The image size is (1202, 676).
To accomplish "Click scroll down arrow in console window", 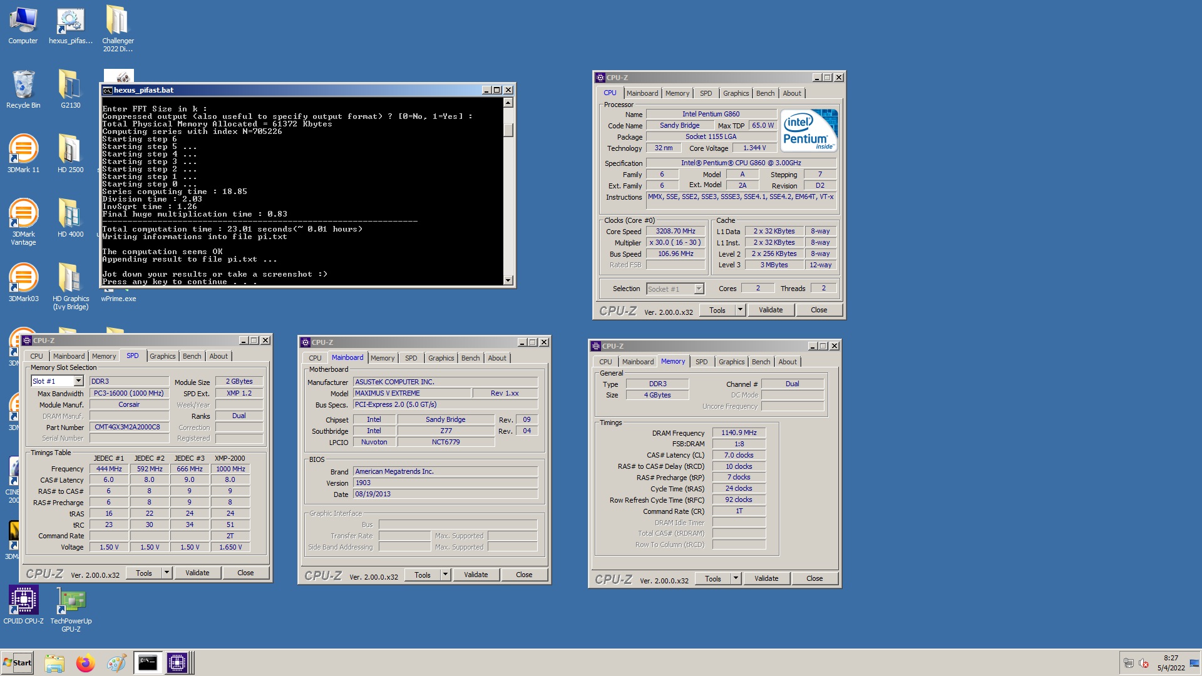I will pyautogui.click(x=508, y=280).
